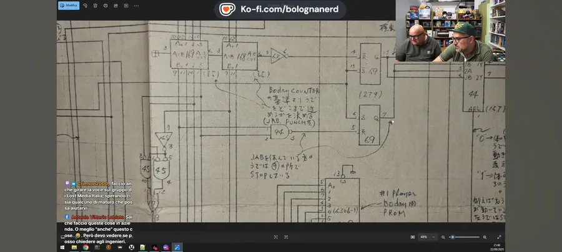Open the share/set-as image icon in toolbar

[x=116, y=6]
